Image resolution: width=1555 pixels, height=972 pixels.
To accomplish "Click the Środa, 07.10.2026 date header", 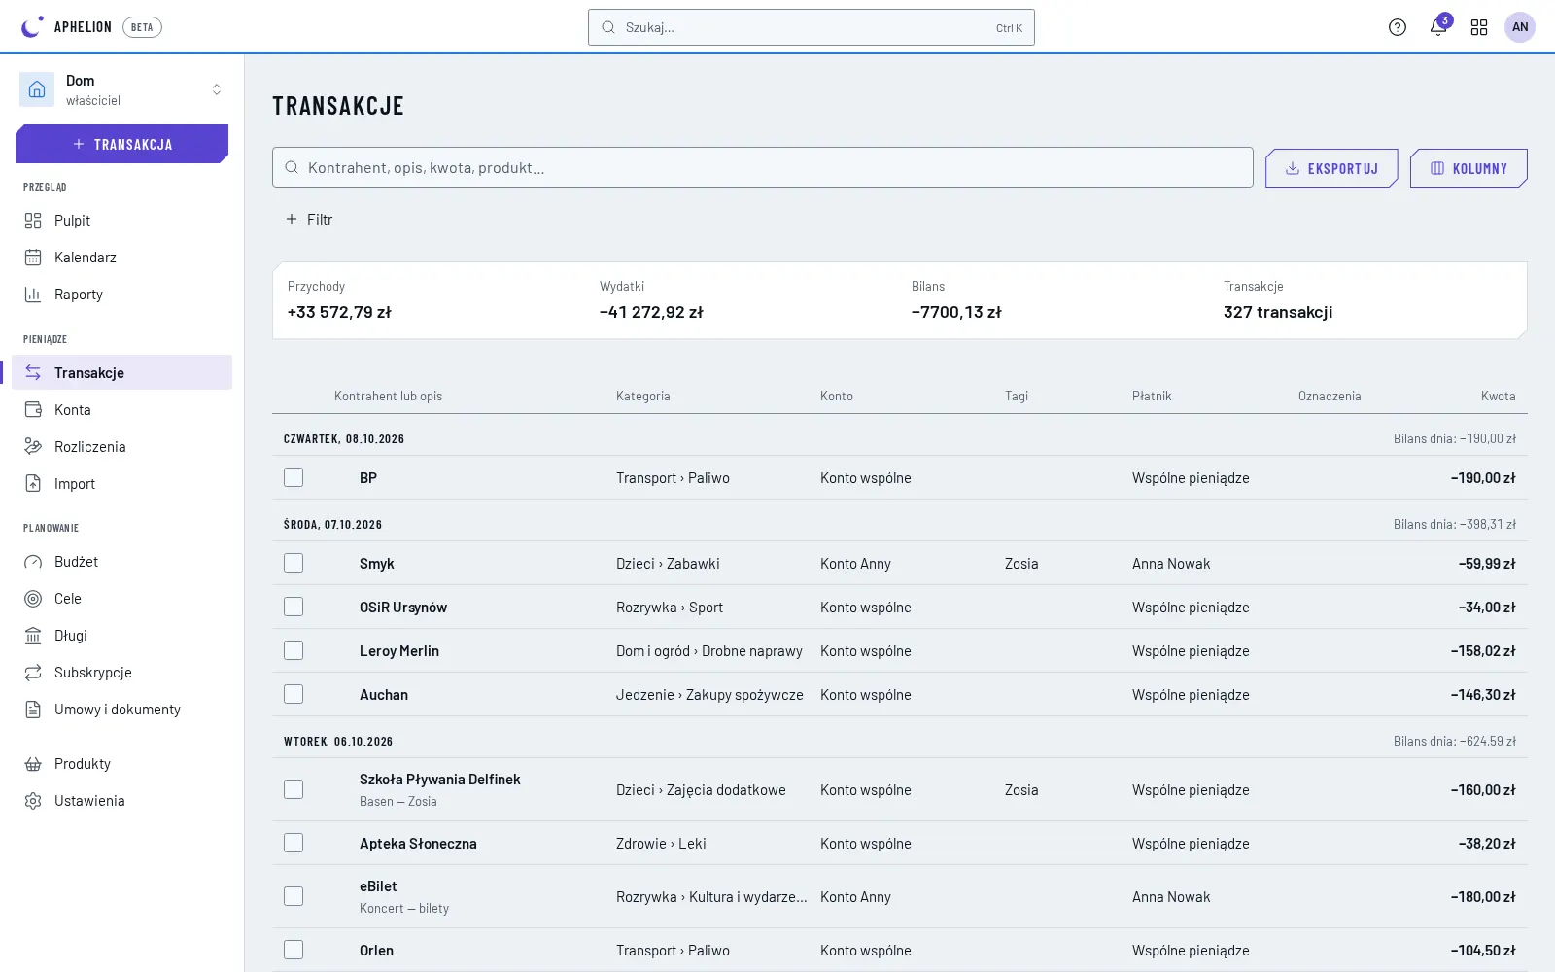I will pyautogui.click(x=332, y=524).
